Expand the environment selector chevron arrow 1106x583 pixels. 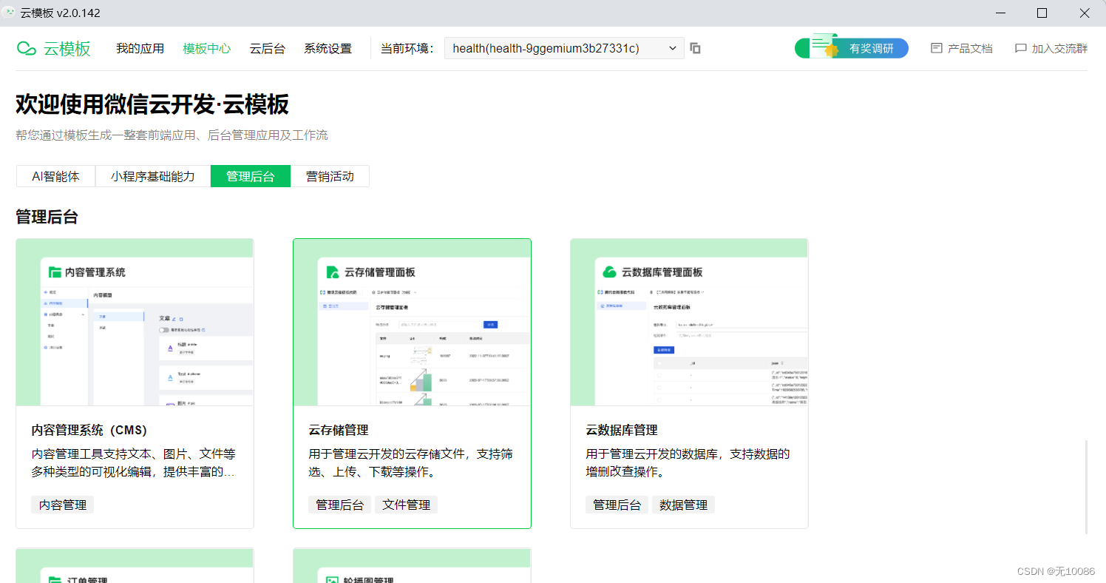[672, 49]
